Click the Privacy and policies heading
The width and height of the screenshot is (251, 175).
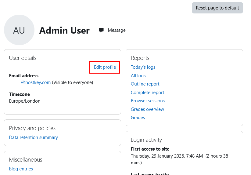pos(32,128)
